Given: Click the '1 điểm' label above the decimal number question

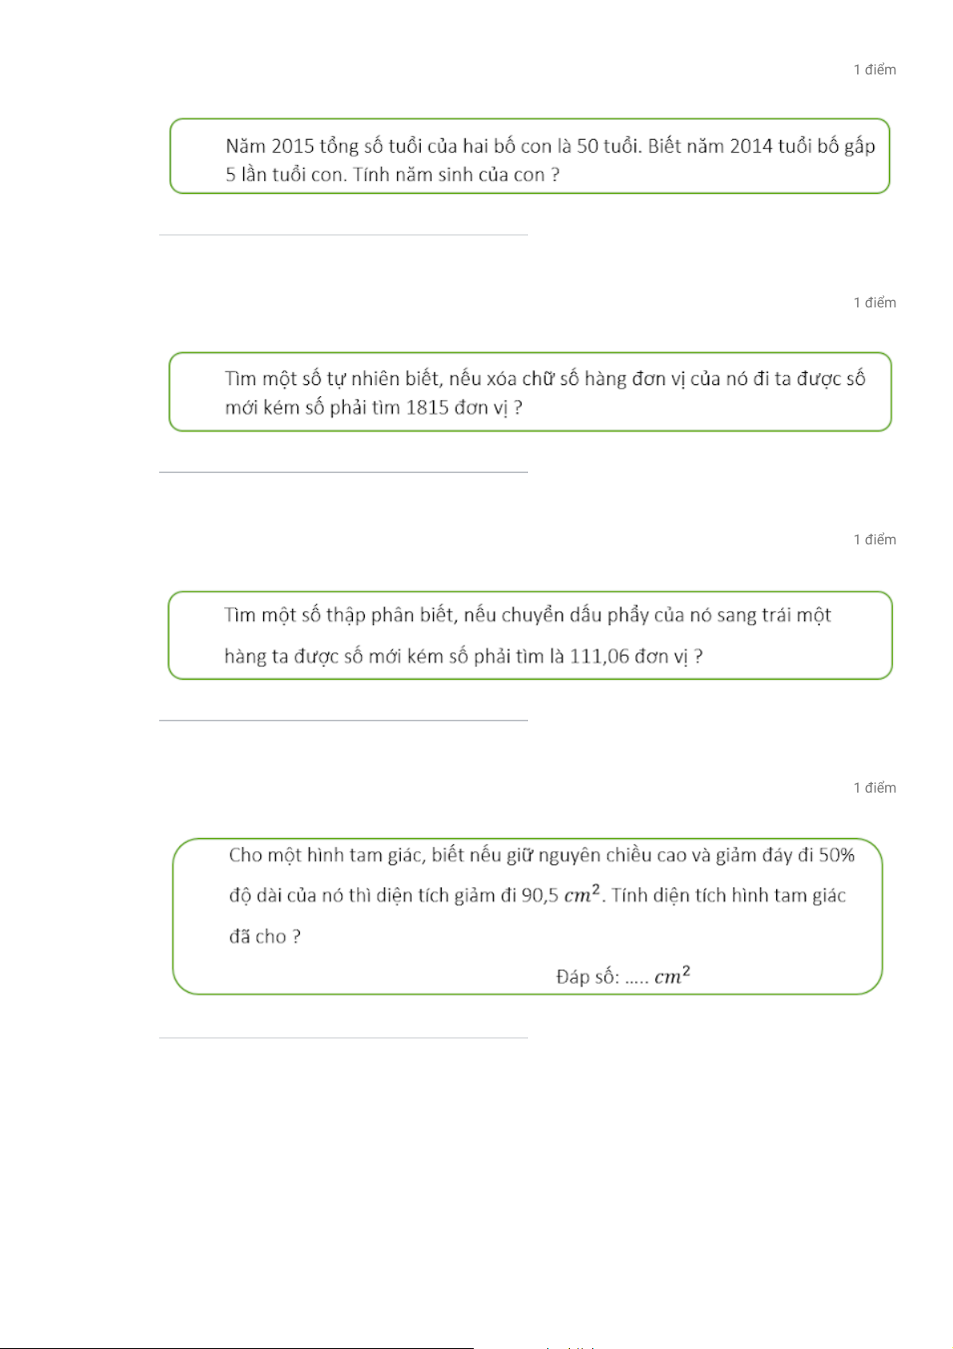Looking at the screenshot, I should [x=875, y=540].
